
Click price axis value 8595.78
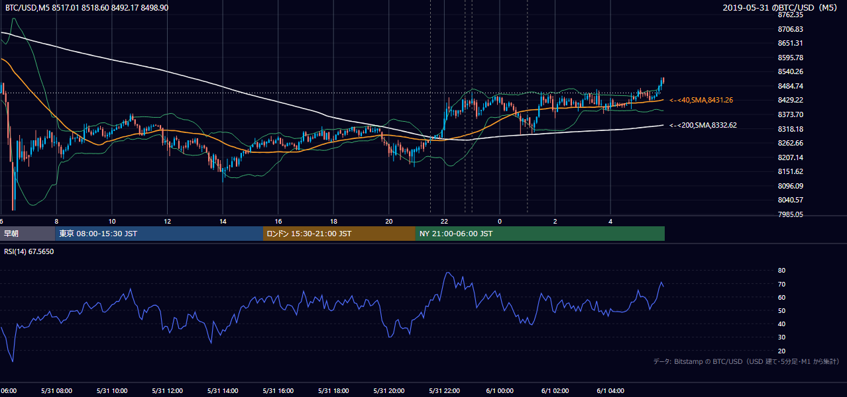[791, 58]
